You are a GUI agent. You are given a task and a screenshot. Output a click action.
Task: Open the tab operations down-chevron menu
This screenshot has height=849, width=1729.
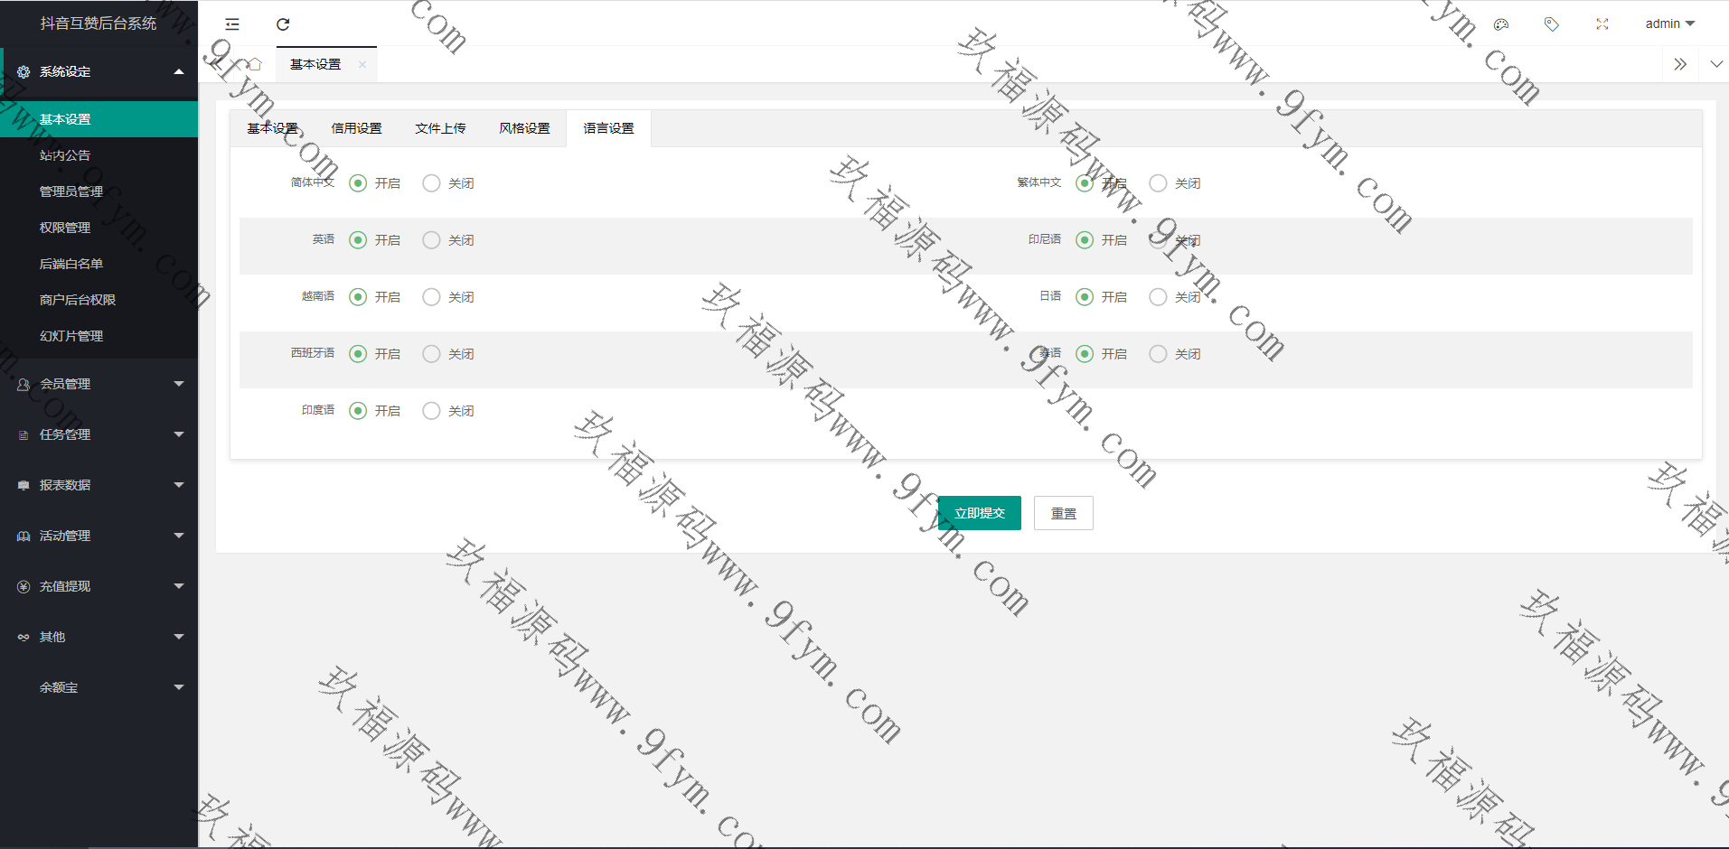tap(1715, 64)
